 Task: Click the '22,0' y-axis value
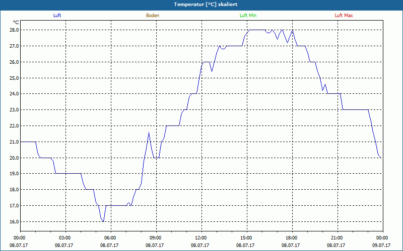pos(15,126)
